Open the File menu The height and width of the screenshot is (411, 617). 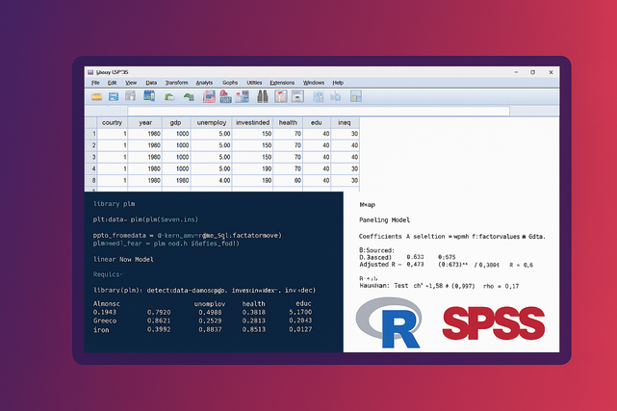click(x=95, y=83)
